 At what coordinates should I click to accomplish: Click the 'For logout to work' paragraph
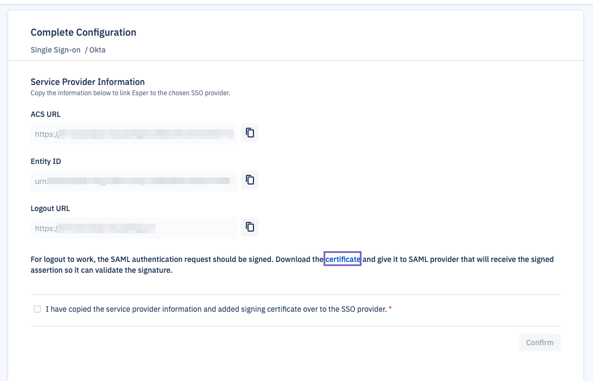pos(292,265)
